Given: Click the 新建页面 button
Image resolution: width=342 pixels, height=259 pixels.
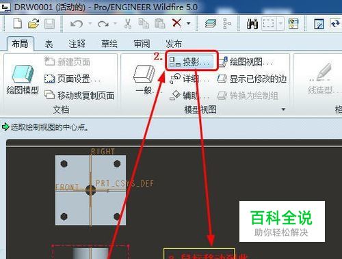Looking at the screenshot, I should (x=67, y=62).
